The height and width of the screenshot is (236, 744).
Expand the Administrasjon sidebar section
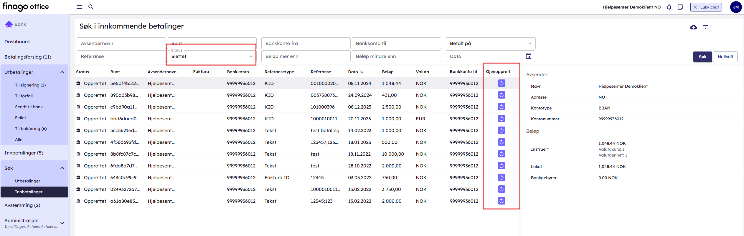(62, 223)
